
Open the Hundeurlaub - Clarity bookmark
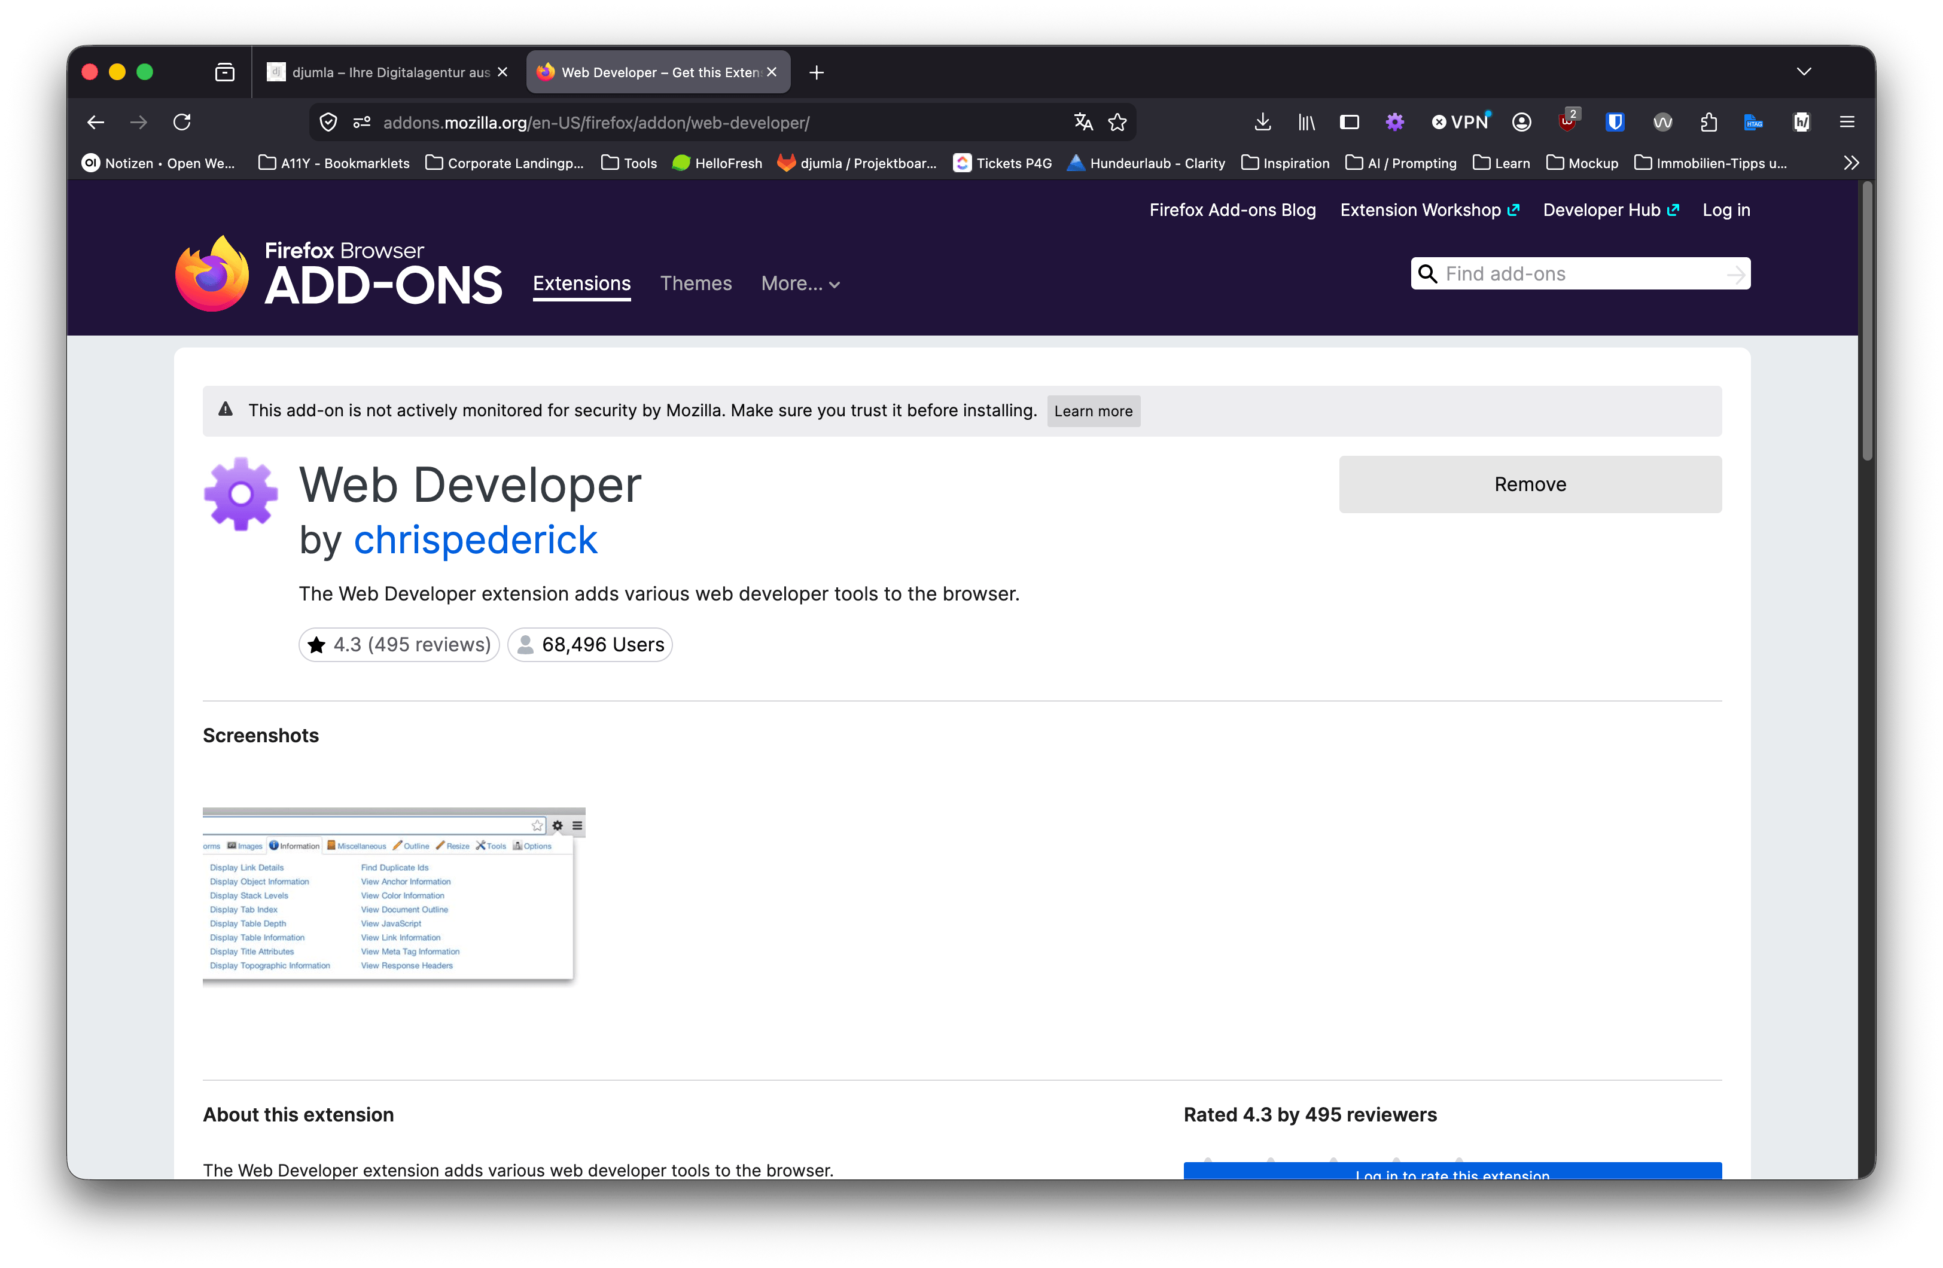[1146, 163]
